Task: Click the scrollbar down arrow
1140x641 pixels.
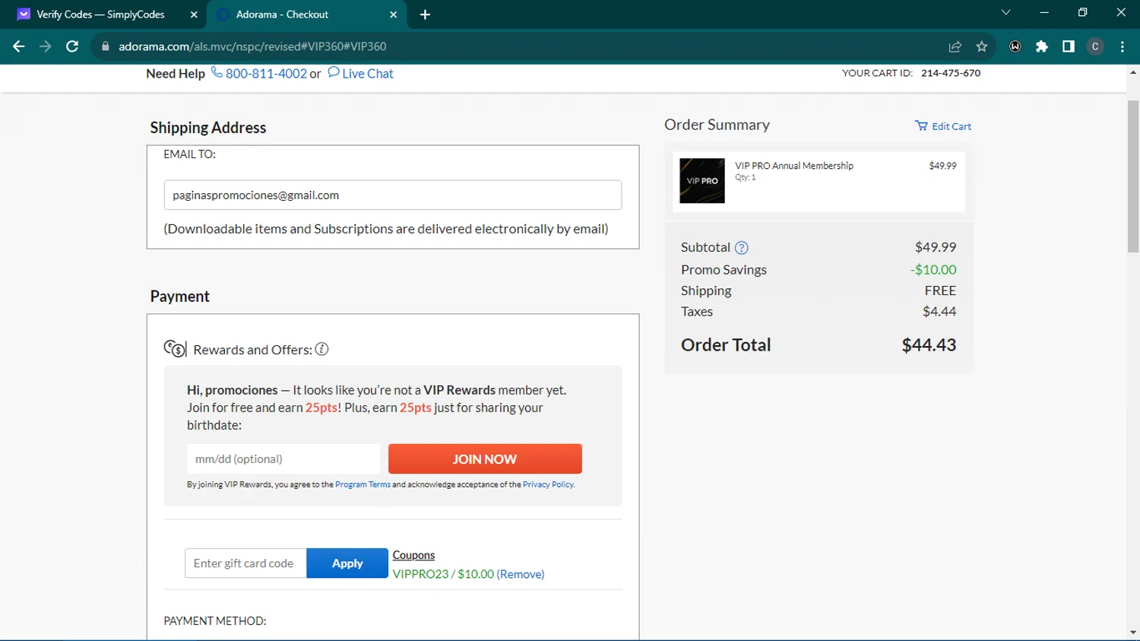Action: click(x=1133, y=633)
